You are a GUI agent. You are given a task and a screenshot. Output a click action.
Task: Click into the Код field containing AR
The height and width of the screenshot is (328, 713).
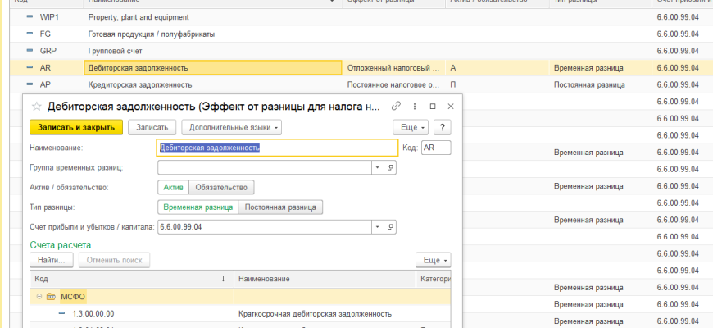tap(435, 148)
